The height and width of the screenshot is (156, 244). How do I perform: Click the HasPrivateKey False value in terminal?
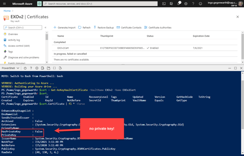[x=39, y=132]
